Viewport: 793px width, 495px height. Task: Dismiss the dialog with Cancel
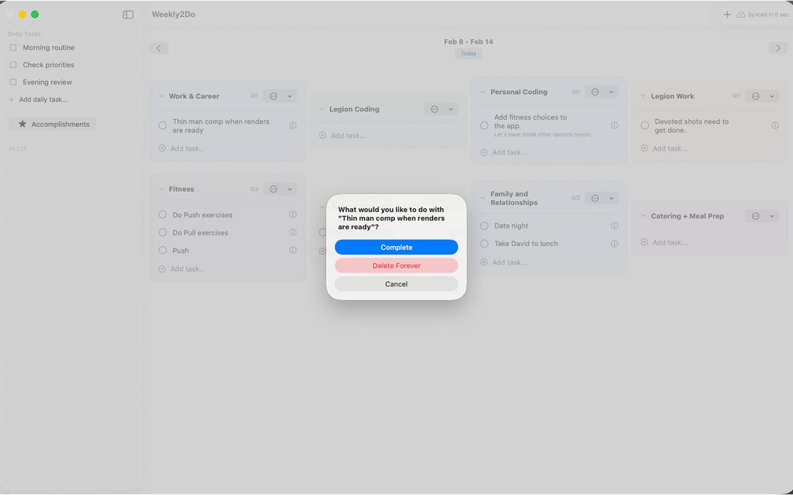click(396, 284)
